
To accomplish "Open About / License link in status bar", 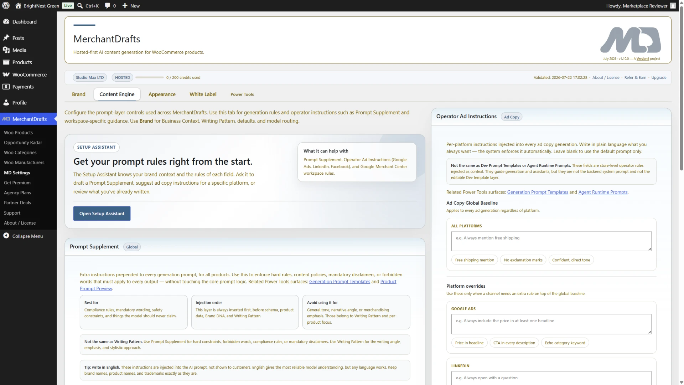I will 606,77.
